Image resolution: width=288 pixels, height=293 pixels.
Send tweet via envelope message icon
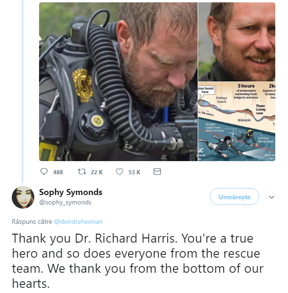(157, 171)
